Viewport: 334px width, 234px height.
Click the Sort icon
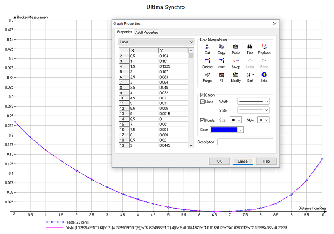click(x=248, y=75)
